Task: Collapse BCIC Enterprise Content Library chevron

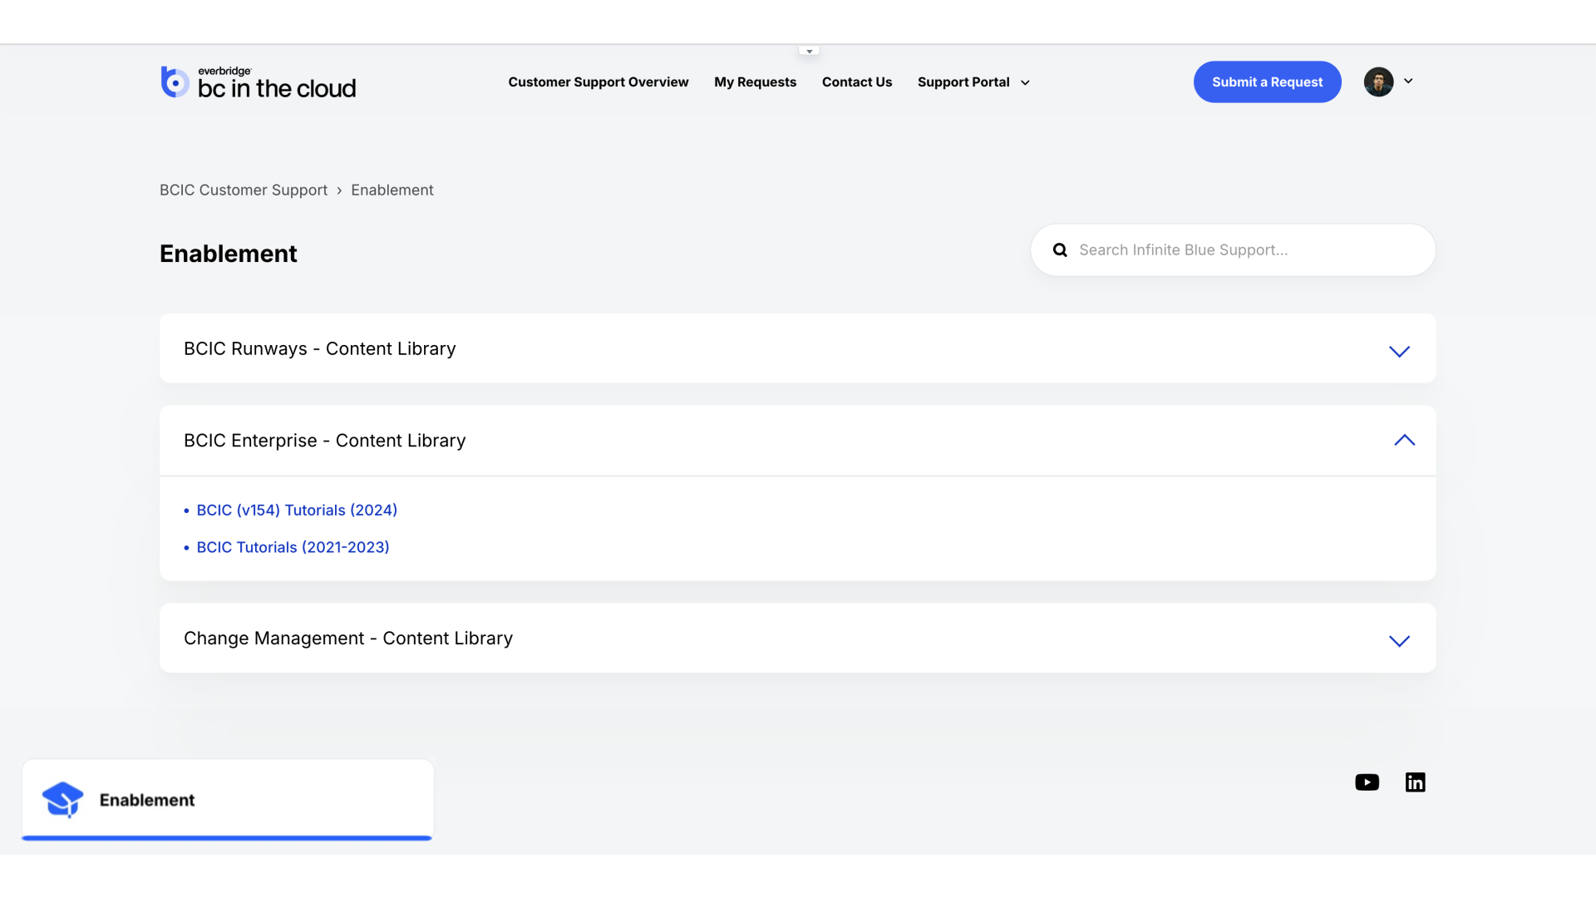Action: (1404, 440)
